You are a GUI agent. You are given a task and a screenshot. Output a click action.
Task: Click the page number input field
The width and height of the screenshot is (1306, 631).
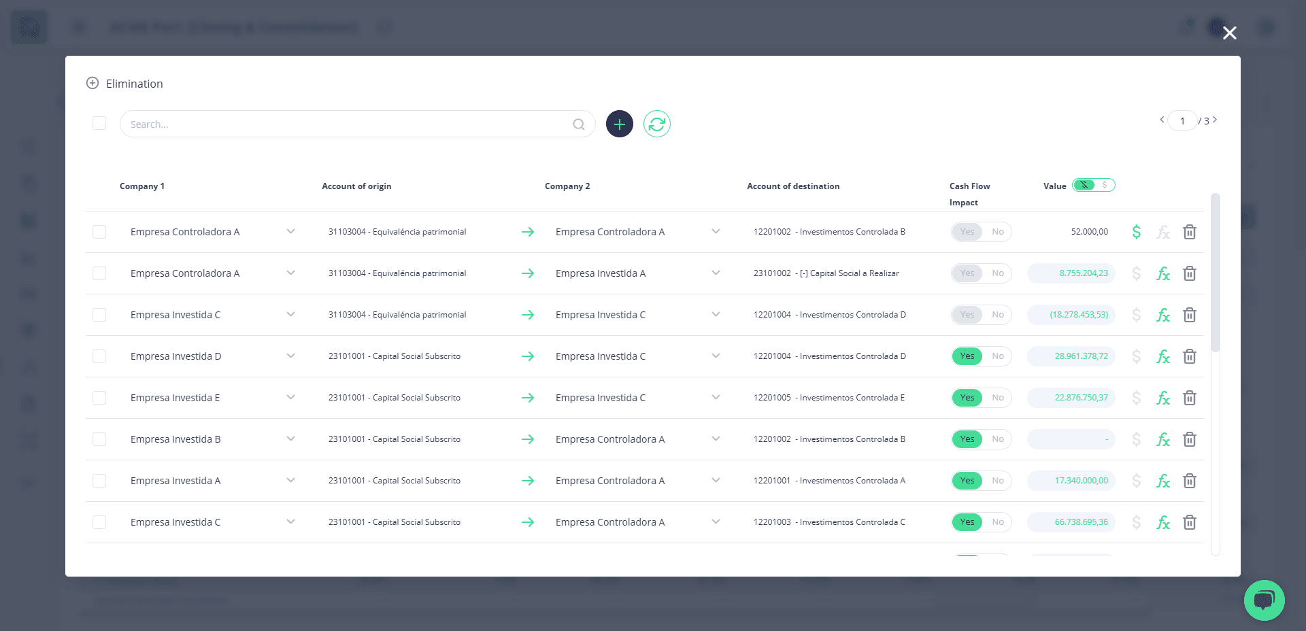coord(1182,120)
